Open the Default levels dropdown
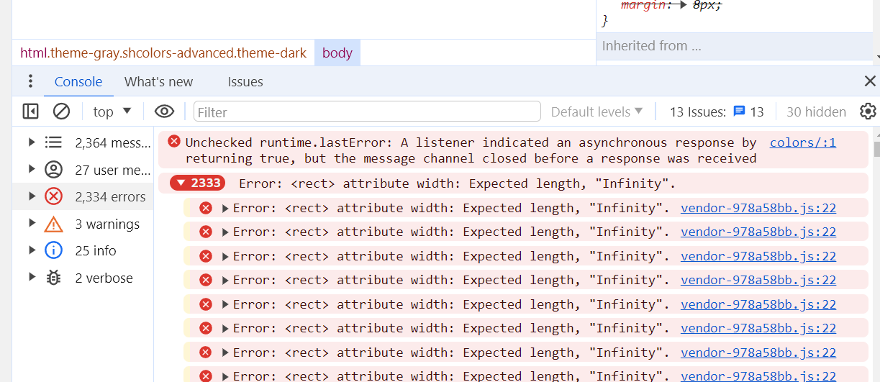This screenshot has height=382, width=880. [x=597, y=112]
